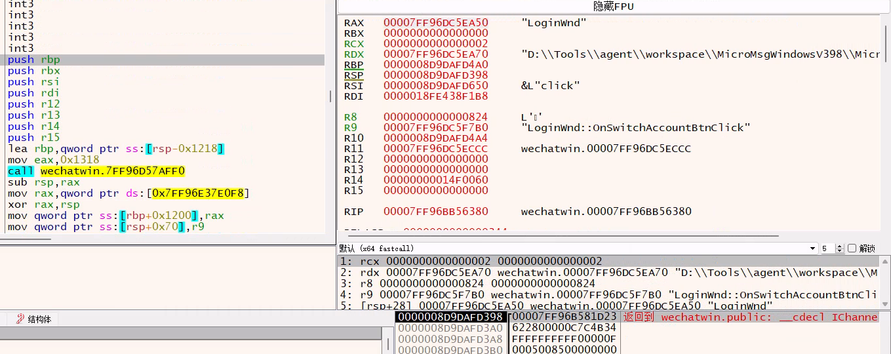
Task: Switch to the 结构体 tab
Action: tap(39, 319)
